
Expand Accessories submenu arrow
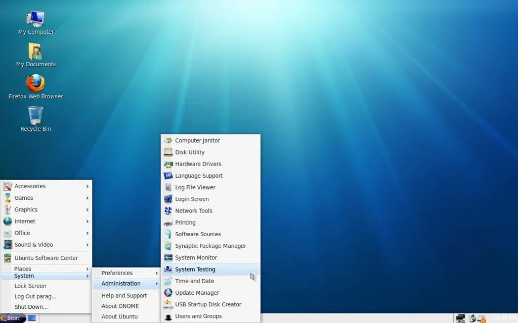(87, 186)
